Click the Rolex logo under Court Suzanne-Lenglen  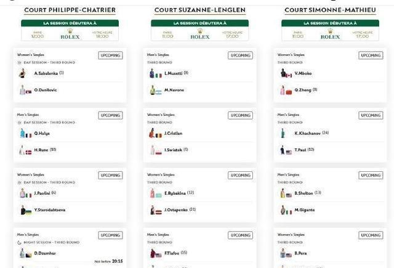point(200,34)
